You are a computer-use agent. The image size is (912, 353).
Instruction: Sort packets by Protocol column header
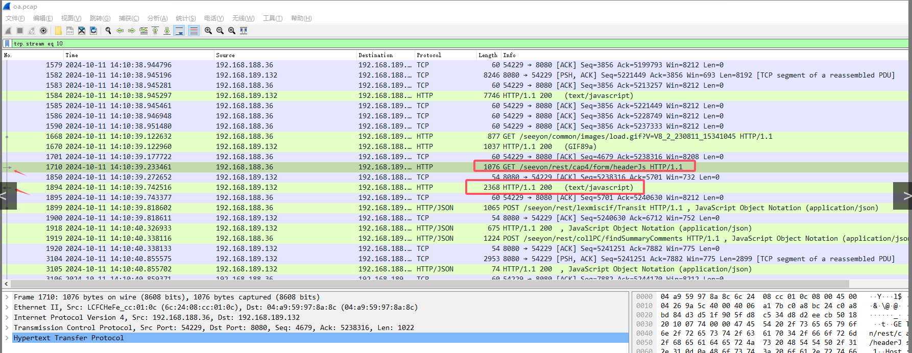click(429, 55)
